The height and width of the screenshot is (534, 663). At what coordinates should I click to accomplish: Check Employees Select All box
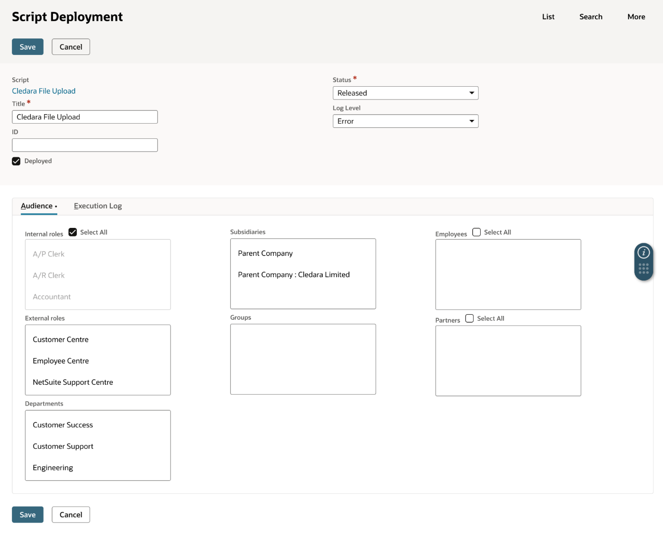click(x=476, y=232)
